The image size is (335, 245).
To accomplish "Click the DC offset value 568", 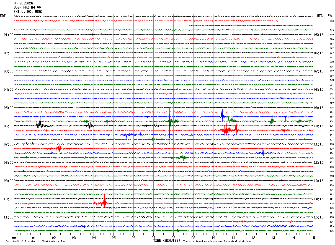I will (x=331, y=62).
